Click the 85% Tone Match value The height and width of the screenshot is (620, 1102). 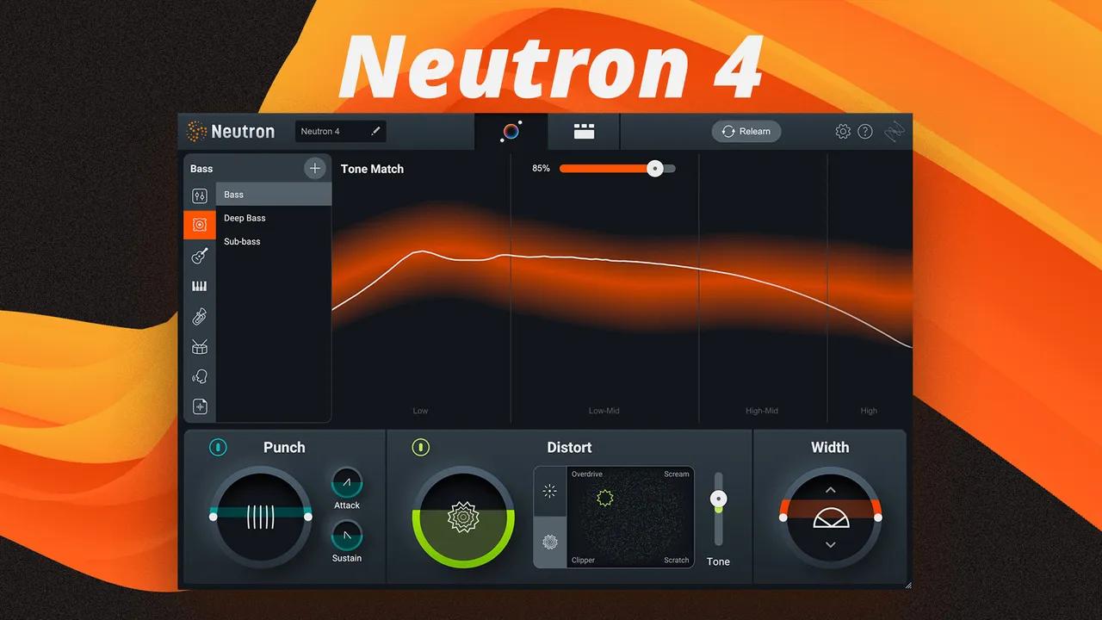(541, 169)
